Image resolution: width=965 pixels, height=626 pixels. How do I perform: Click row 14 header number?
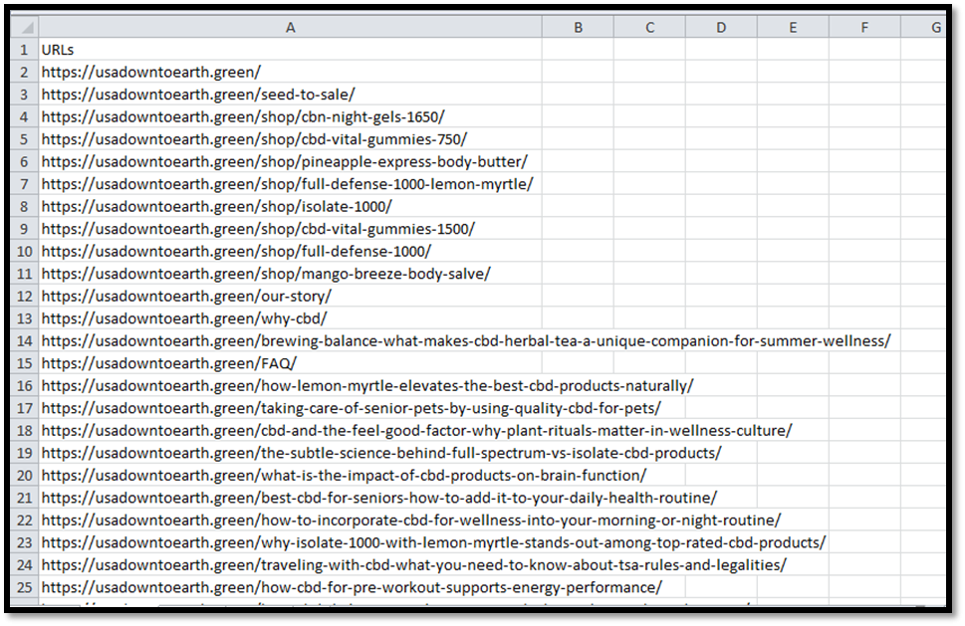(24, 340)
